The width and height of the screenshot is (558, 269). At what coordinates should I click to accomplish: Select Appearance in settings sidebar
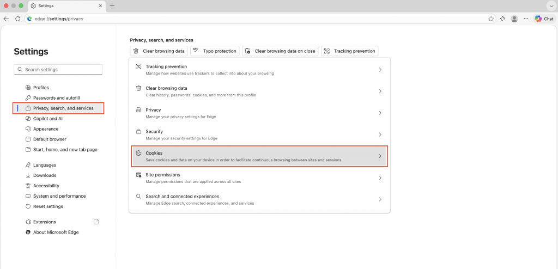pyautogui.click(x=46, y=129)
